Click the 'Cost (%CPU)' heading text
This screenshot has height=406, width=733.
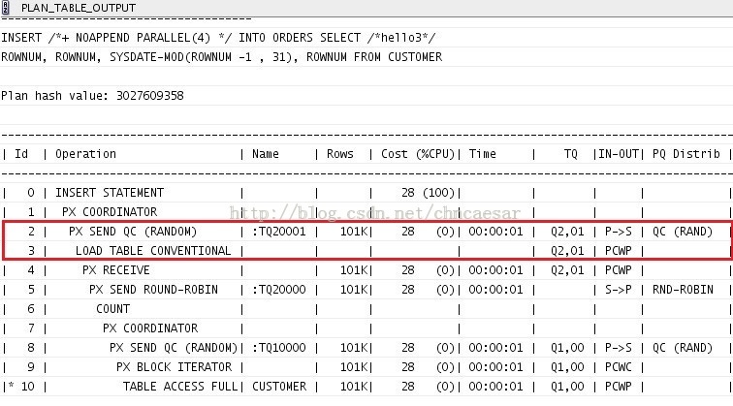point(418,154)
